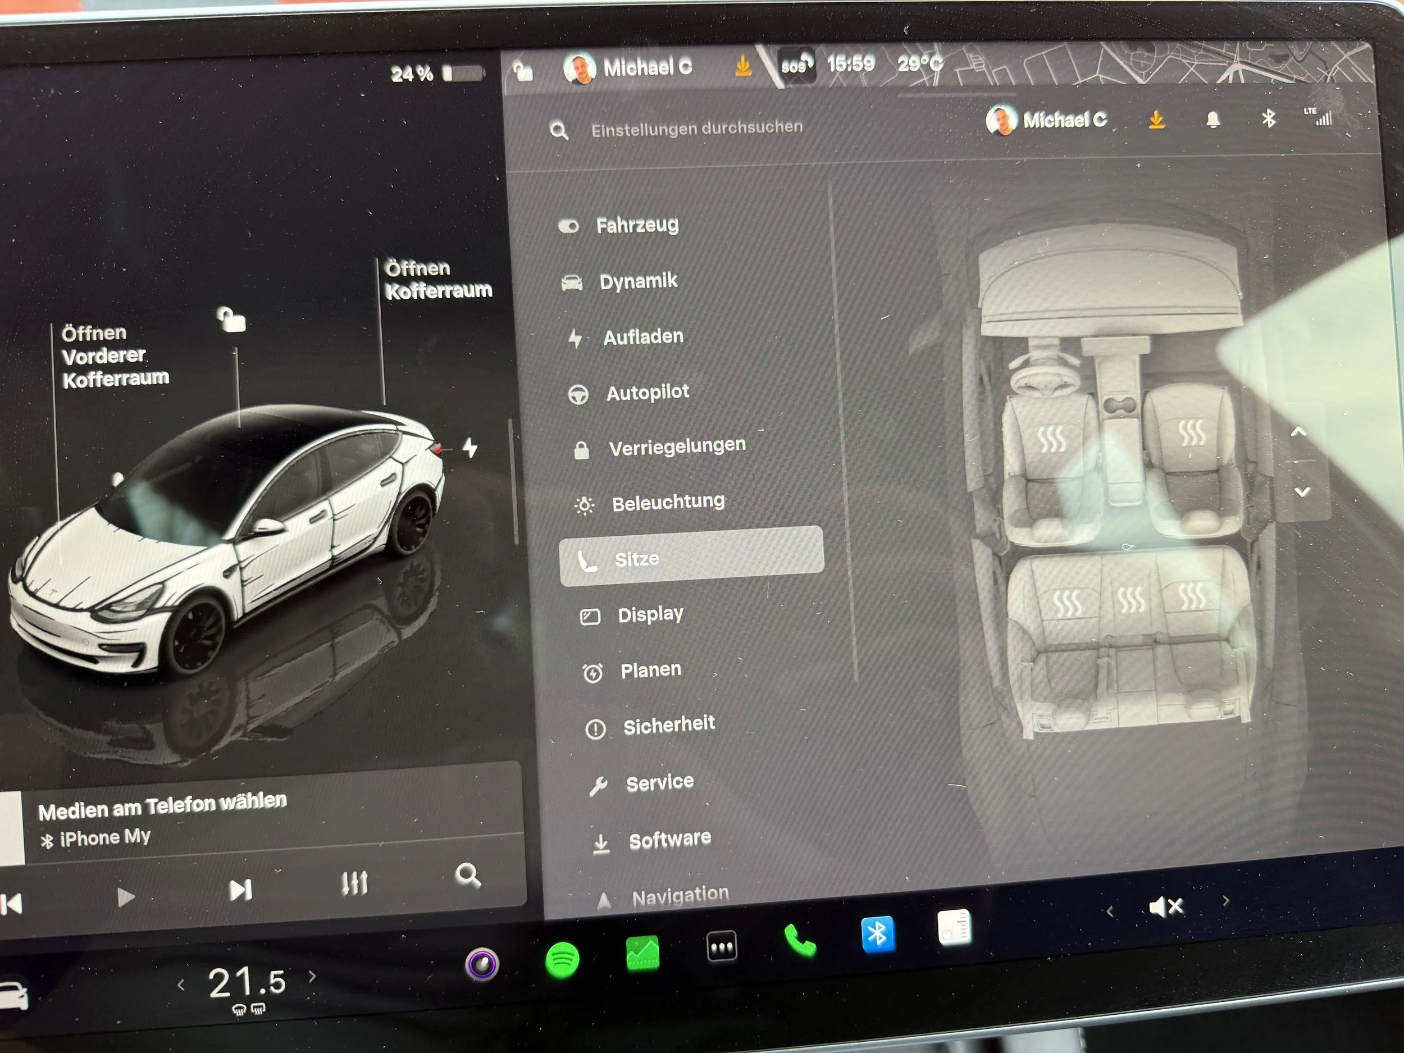Open the Software settings menu
Screen dimensions: 1404x1053
(652, 840)
